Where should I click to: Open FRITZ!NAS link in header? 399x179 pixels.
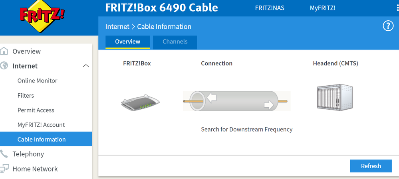pos(270,8)
